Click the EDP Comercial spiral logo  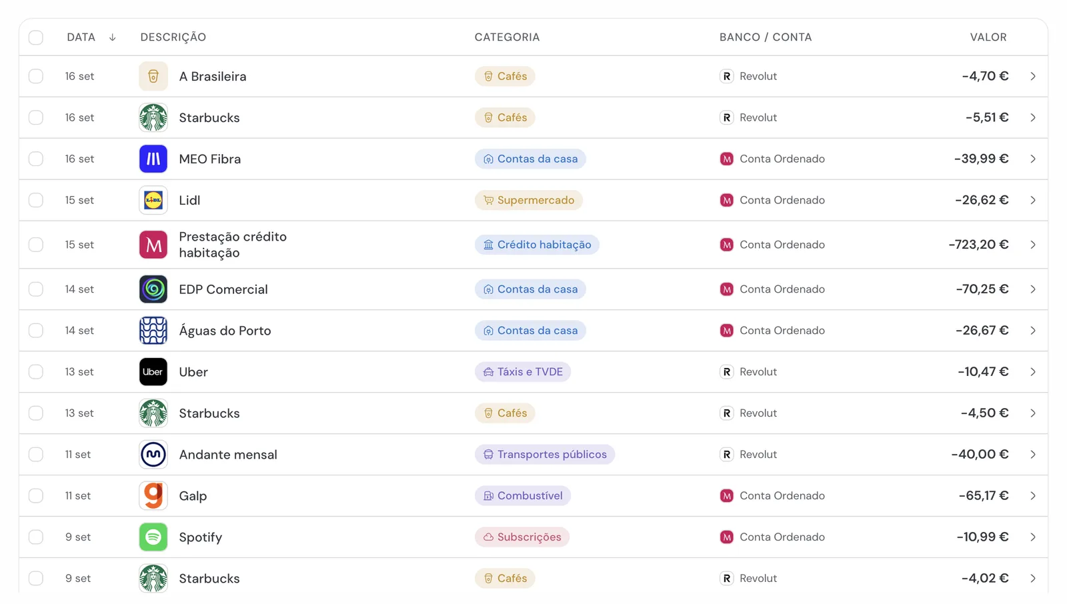[153, 289]
